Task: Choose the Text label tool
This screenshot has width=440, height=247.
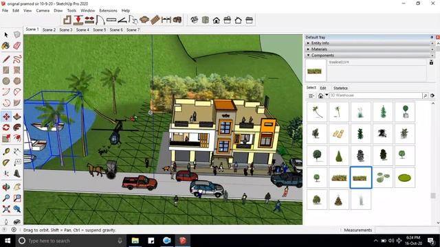Action: pos(16,163)
